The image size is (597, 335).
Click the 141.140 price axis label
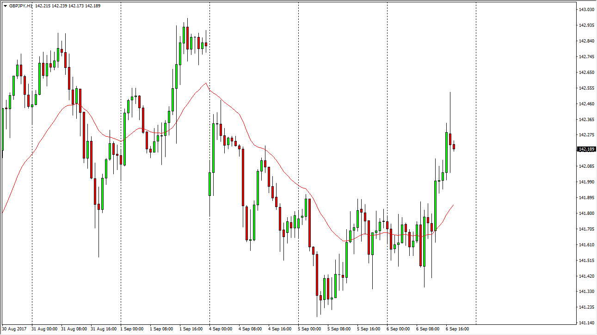point(586,323)
